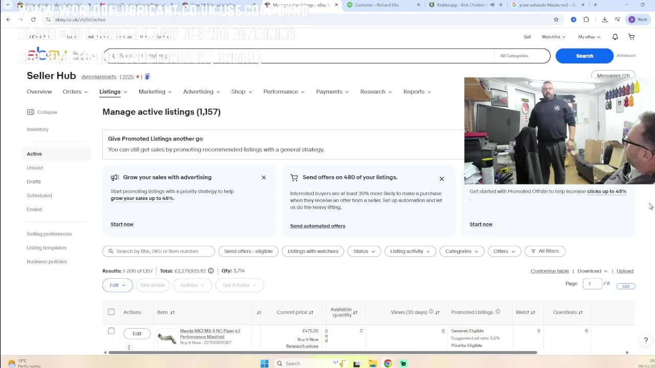Bookmark this page with the star icon

[556, 19]
